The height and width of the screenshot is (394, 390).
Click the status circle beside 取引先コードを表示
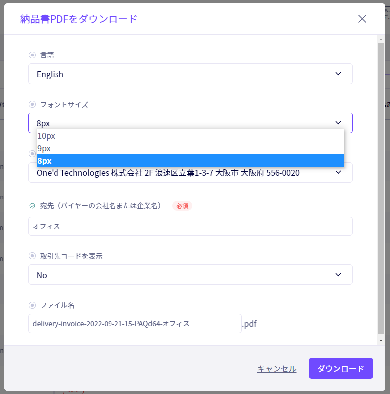point(32,256)
